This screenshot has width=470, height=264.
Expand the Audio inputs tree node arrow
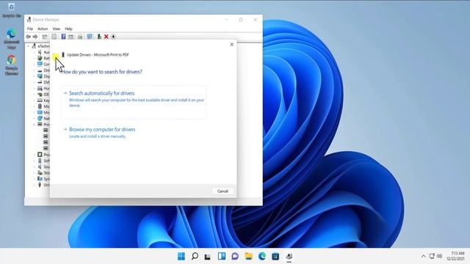[x=35, y=52]
